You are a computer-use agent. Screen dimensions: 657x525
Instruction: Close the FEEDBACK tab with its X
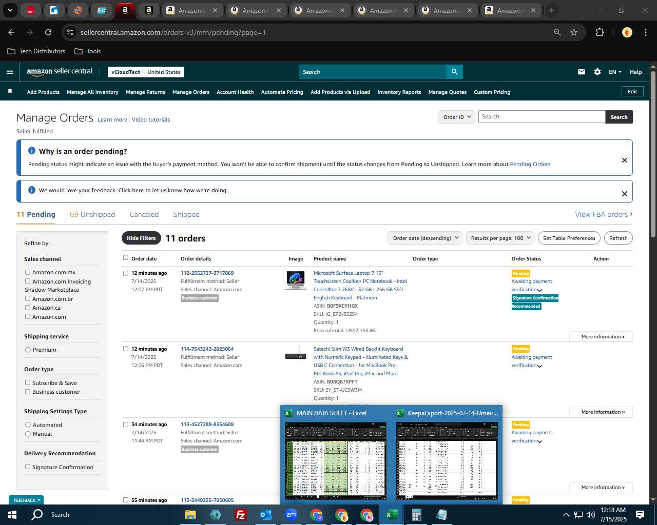tap(39, 500)
